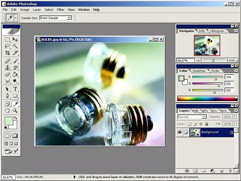Select the Clone Stamp tool
Viewport: 241px width, 181px height.
[7, 68]
